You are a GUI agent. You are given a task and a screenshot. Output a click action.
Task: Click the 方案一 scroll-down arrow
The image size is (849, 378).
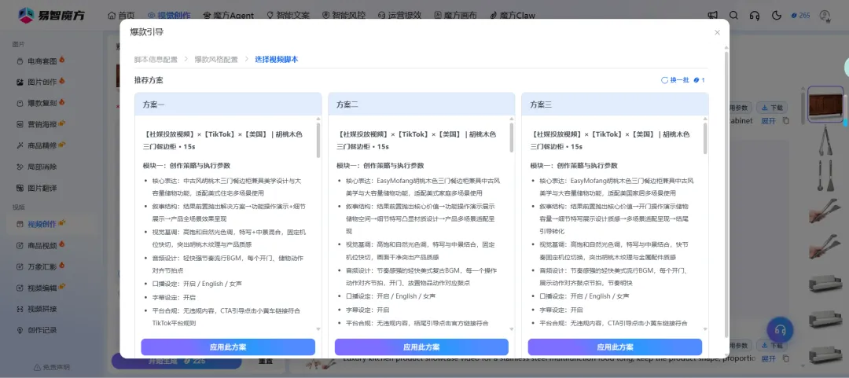pyautogui.click(x=318, y=328)
